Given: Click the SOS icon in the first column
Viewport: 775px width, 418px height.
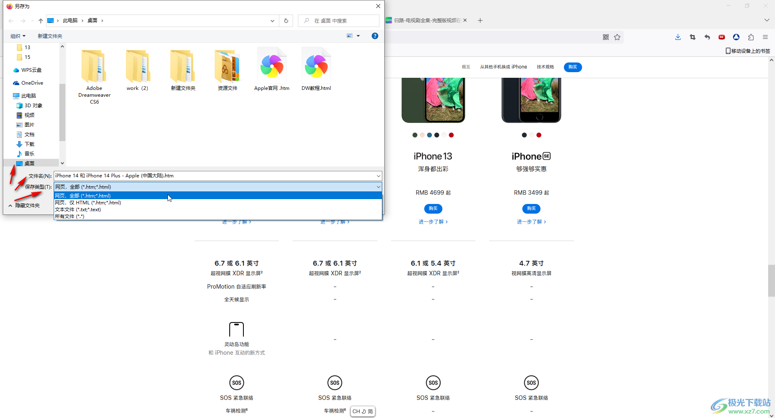Looking at the screenshot, I should point(237,383).
